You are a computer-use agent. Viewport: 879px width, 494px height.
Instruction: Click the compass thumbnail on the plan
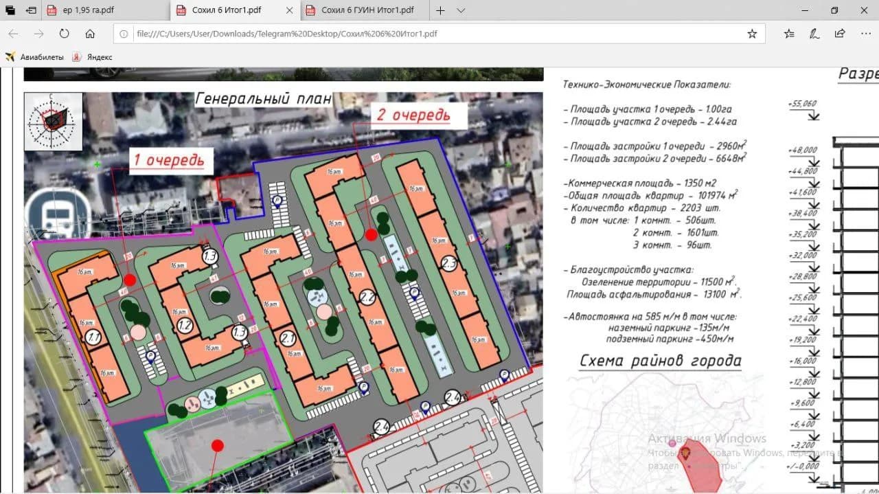coord(54,121)
